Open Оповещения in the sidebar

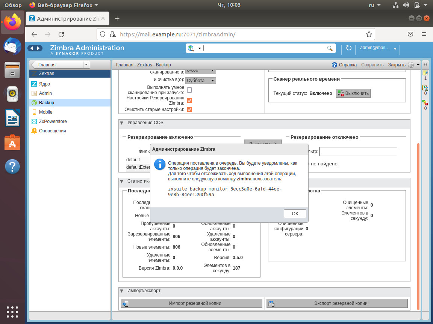coord(52,131)
